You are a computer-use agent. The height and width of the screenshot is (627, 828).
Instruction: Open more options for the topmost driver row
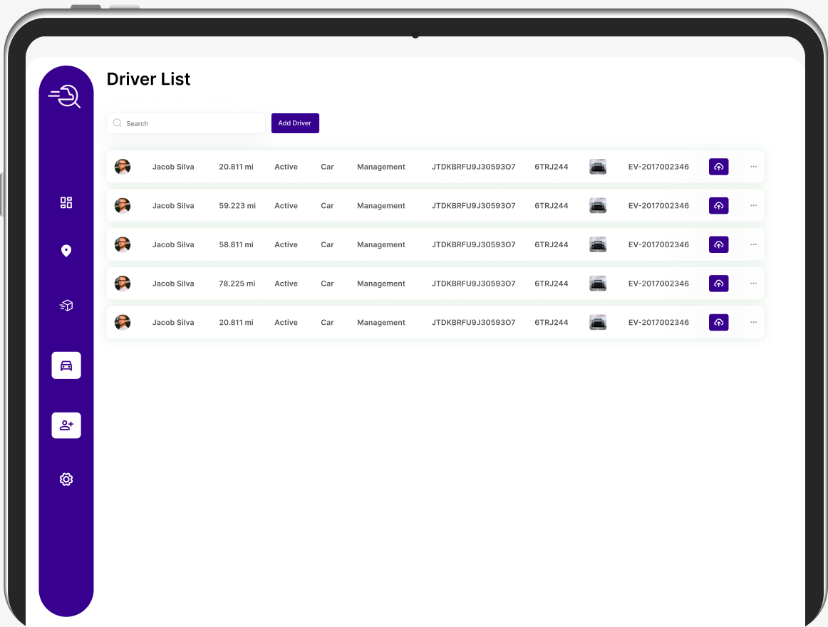click(x=754, y=167)
